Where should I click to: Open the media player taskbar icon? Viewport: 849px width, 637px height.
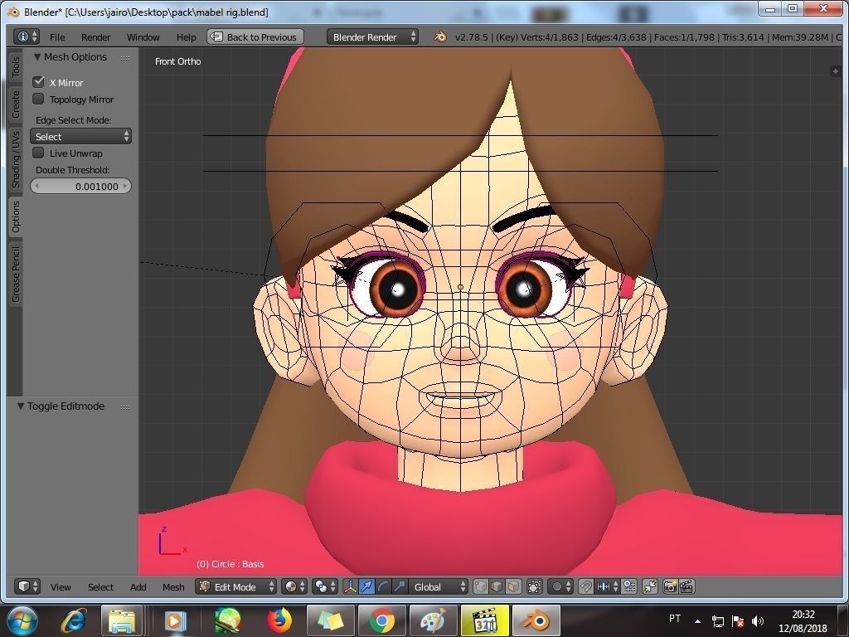[x=174, y=620]
